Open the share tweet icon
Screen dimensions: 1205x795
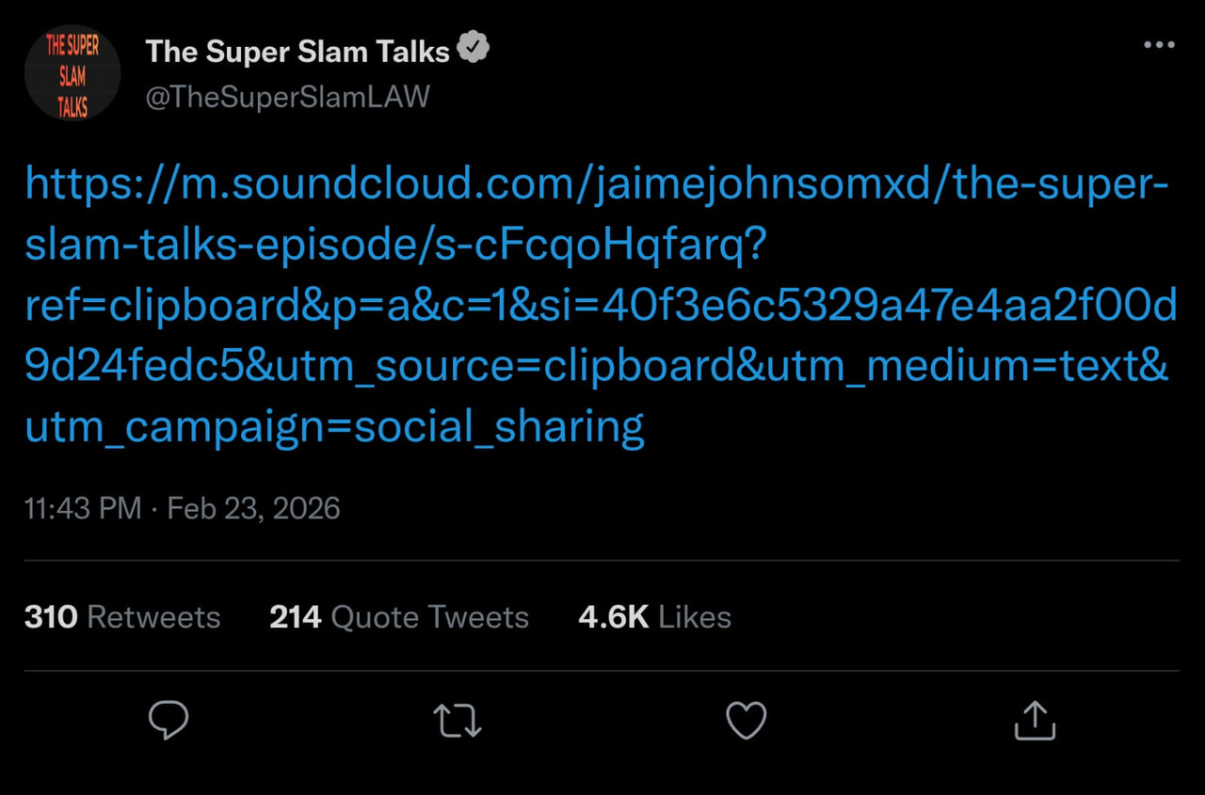[x=1035, y=721]
